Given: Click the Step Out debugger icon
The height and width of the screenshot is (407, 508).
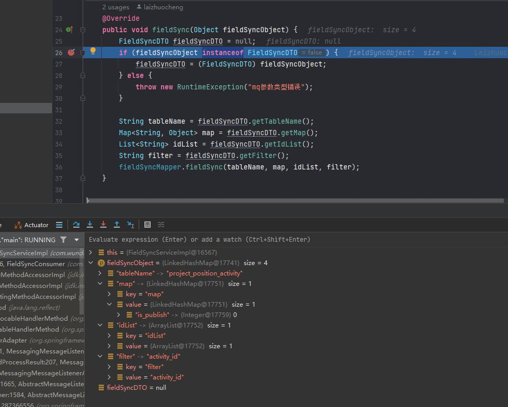Looking at the screenshot, I should point(117,225).
